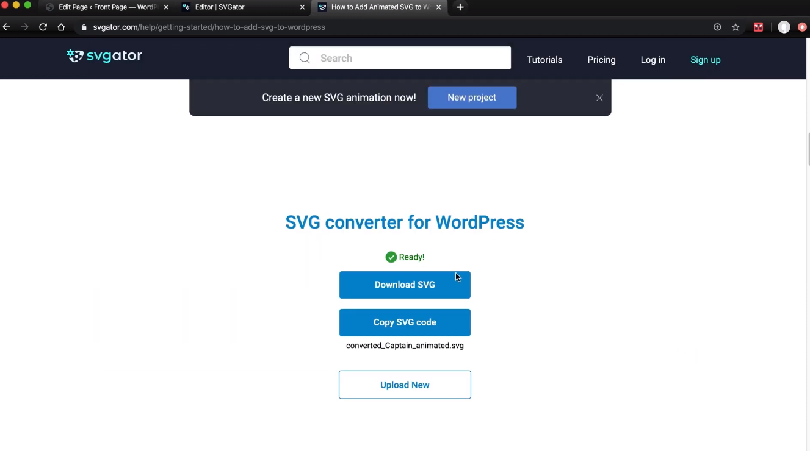The height and width of the screenshot is (451, 810).
Task: Open the Tutorials menu item
Action: click(544, 60)
